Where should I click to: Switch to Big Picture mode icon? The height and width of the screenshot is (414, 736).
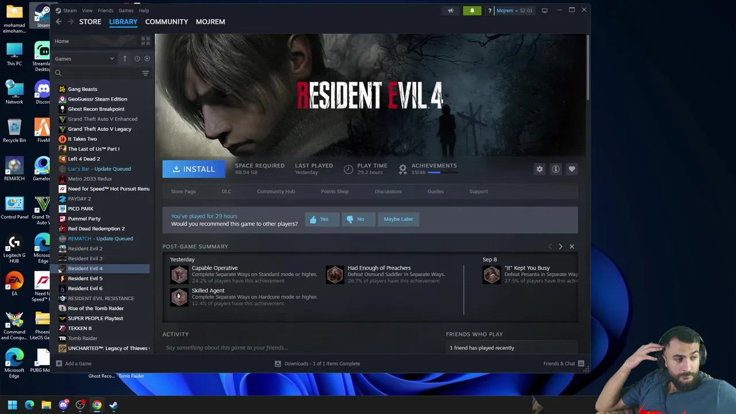545,10
